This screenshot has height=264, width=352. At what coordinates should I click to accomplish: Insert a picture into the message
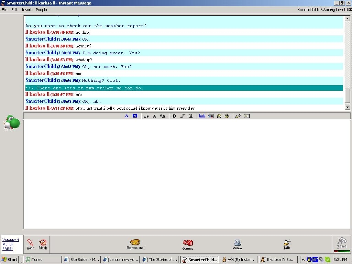[211, 116]
